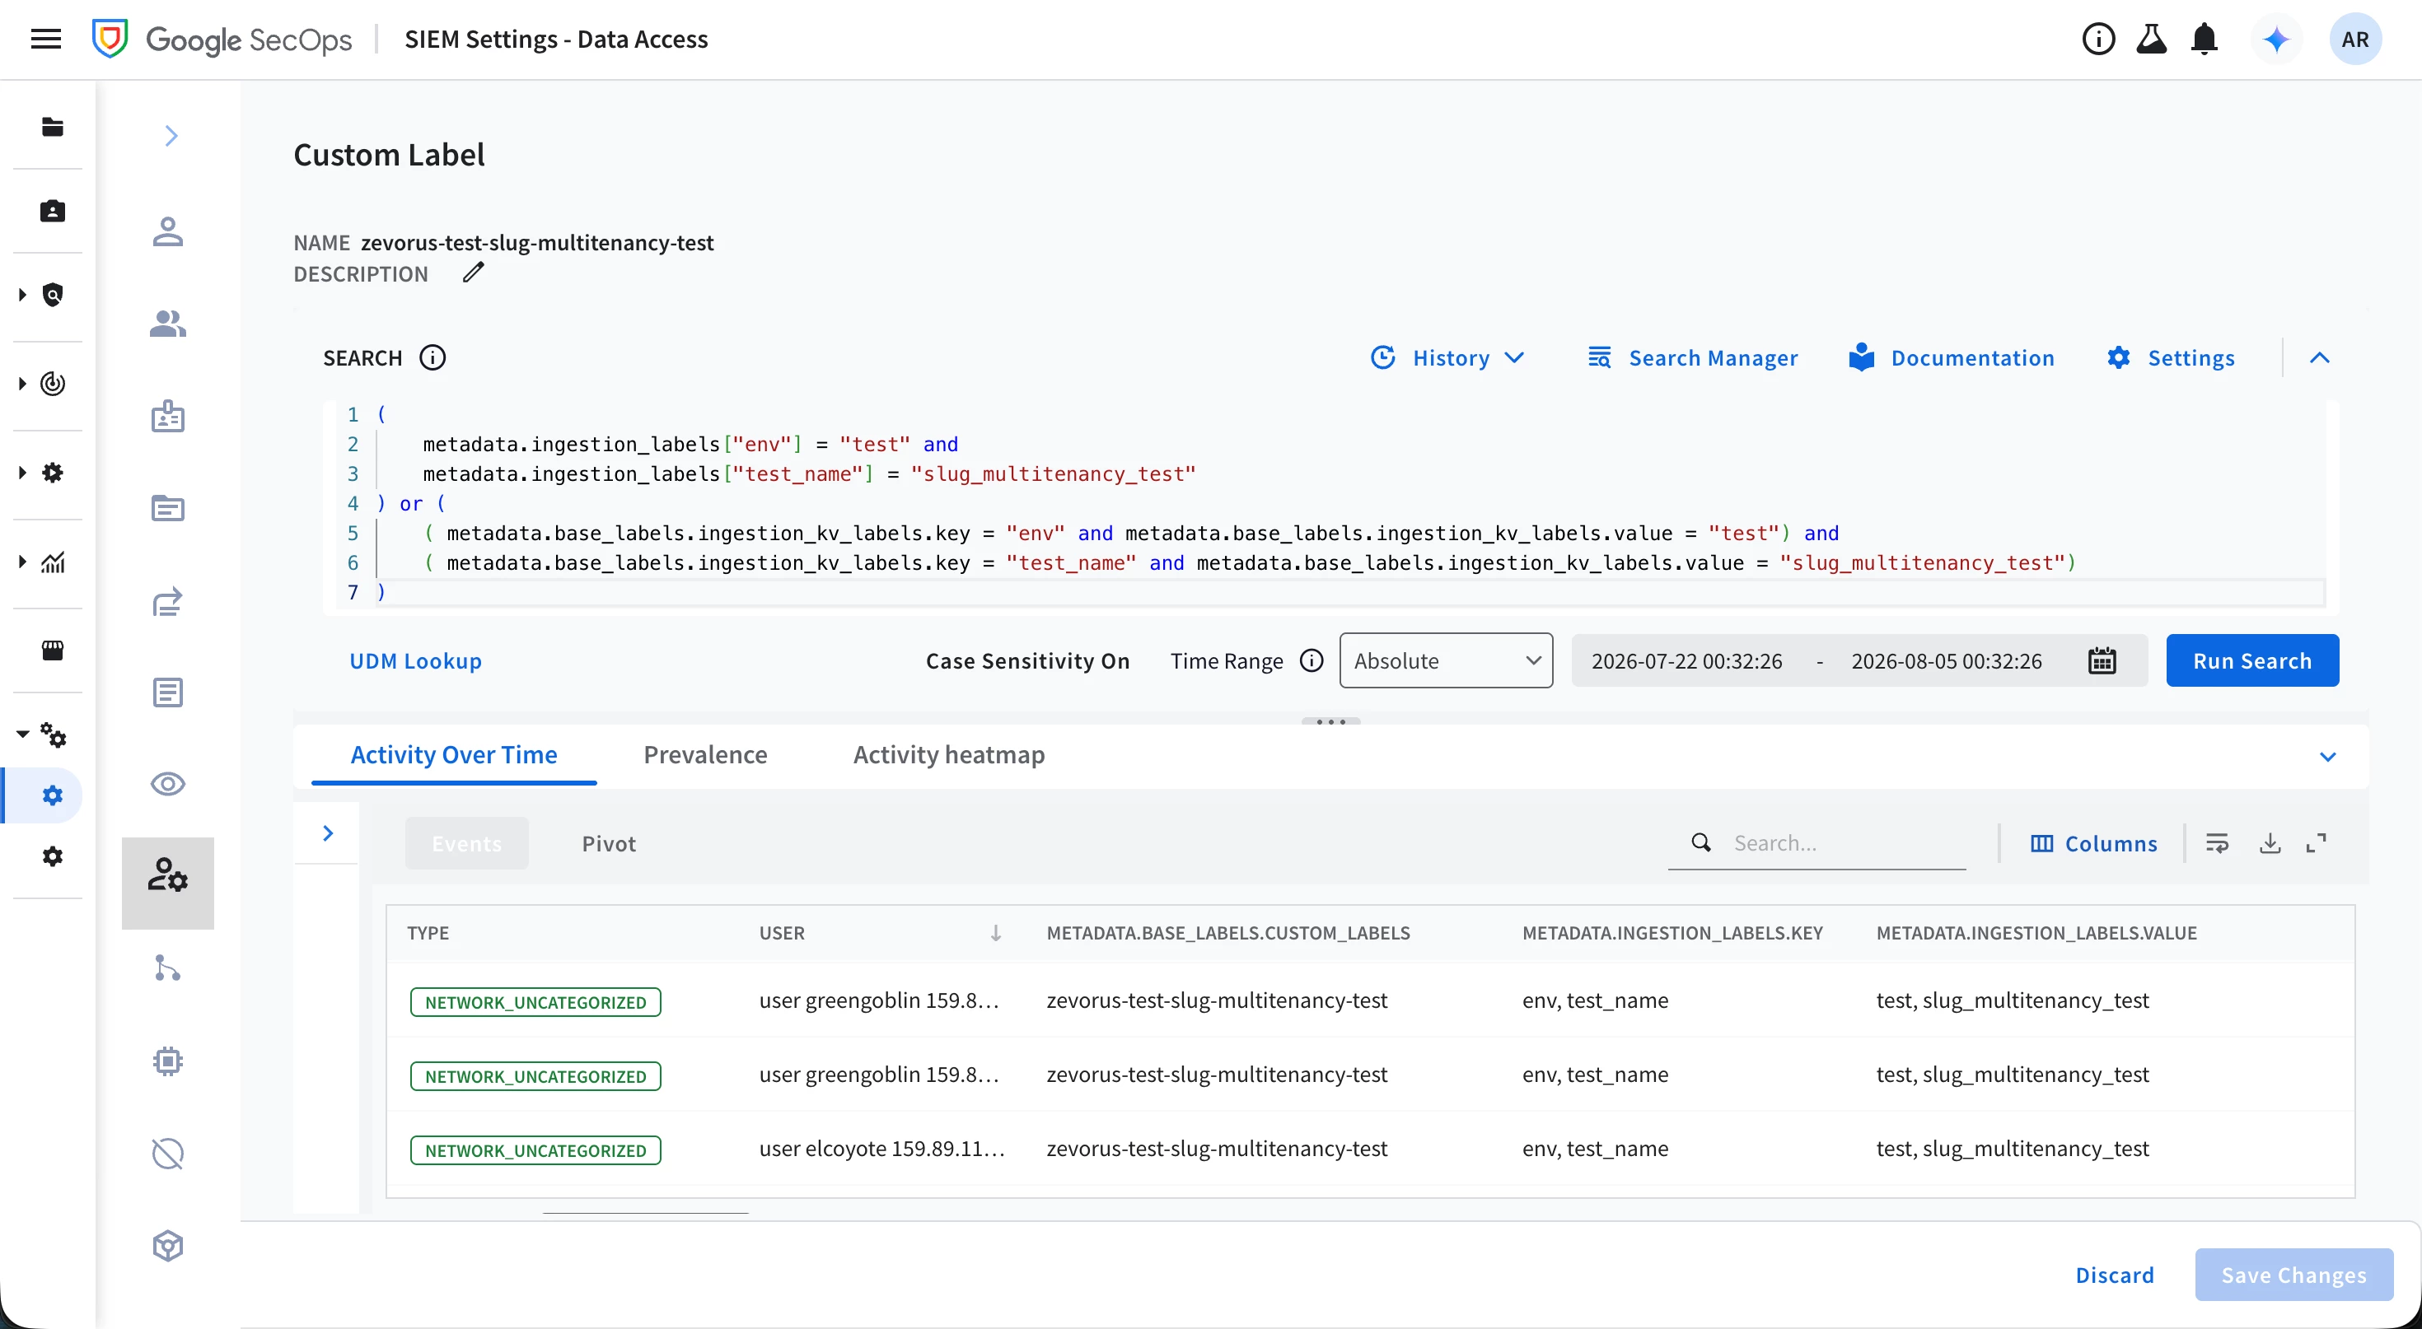
Task: Expand results table to fullscreen
Action: point(2317,843)
